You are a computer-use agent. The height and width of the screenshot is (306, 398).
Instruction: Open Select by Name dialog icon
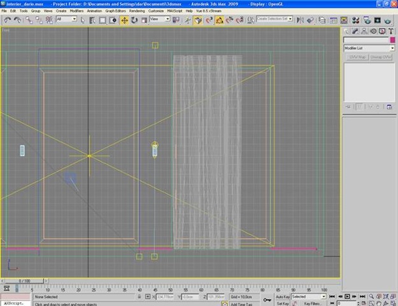[92, 20]
